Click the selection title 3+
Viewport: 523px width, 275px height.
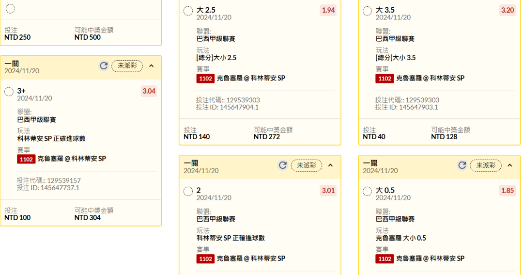click(x=21, y=91)
